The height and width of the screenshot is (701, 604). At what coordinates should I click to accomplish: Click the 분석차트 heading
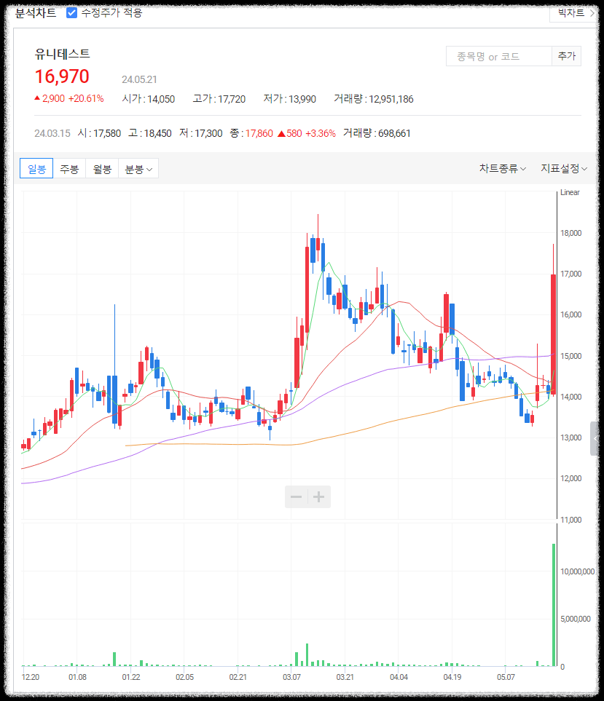point(36,13)
